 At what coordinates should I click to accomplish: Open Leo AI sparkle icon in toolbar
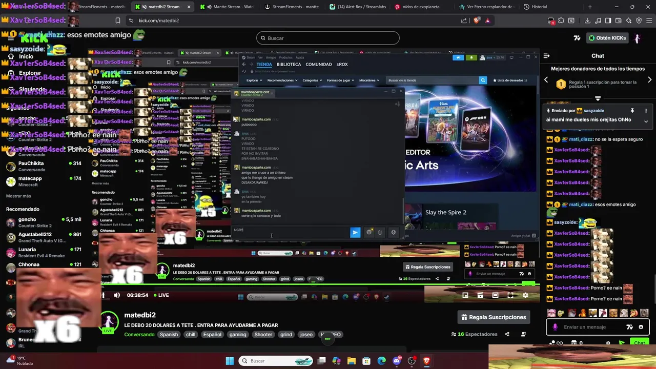[x=629, y=20]
